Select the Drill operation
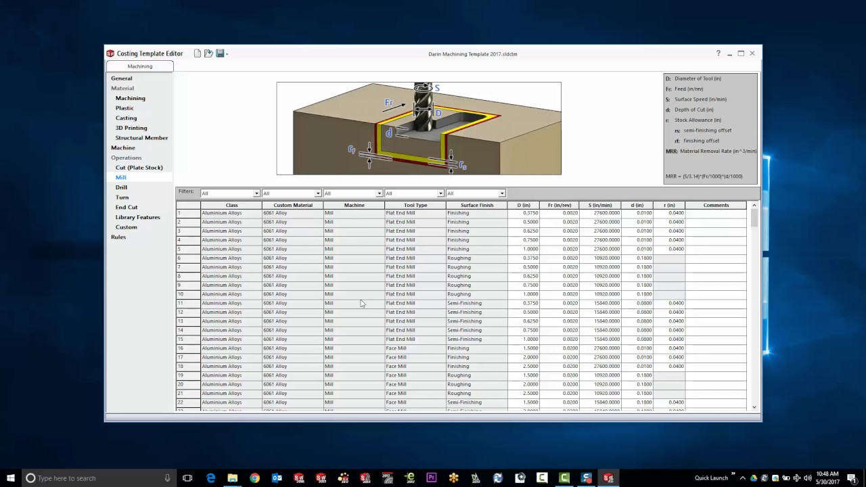This screenshot has height=487, width=866. [121, 187]
